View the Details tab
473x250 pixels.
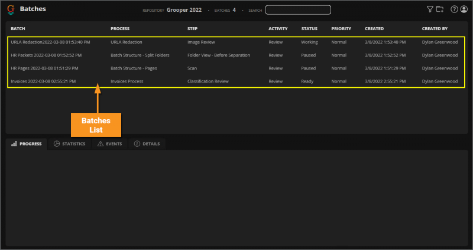[147, 144]
